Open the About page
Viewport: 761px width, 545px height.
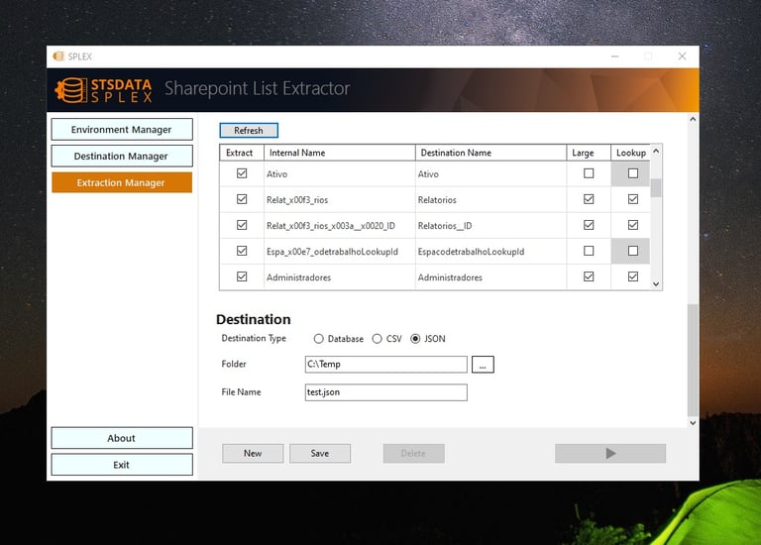coord(121,438)
